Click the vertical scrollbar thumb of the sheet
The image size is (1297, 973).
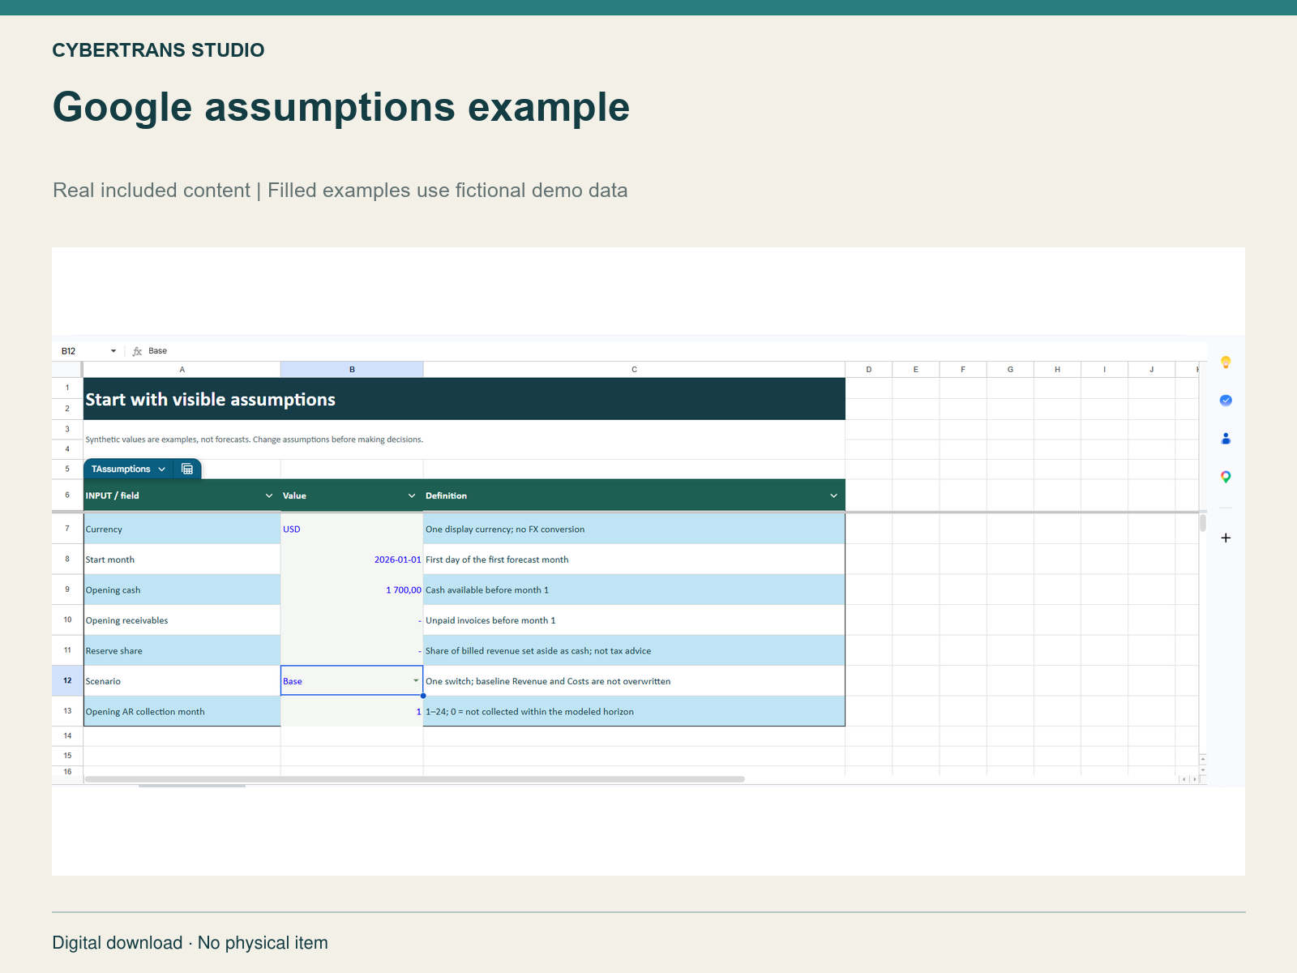click(x=1203, y=523)
